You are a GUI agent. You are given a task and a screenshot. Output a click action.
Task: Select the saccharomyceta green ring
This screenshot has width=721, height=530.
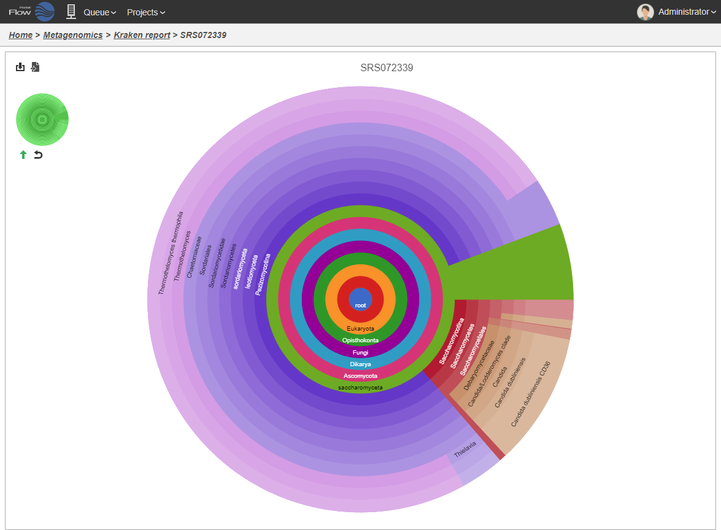pyautogui.click(x=361, y=388)
